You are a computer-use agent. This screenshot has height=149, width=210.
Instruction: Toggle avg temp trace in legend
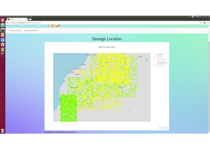[160, 57]
